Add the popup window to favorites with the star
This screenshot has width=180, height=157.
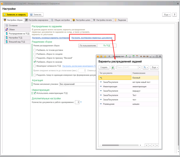point(105,57)
